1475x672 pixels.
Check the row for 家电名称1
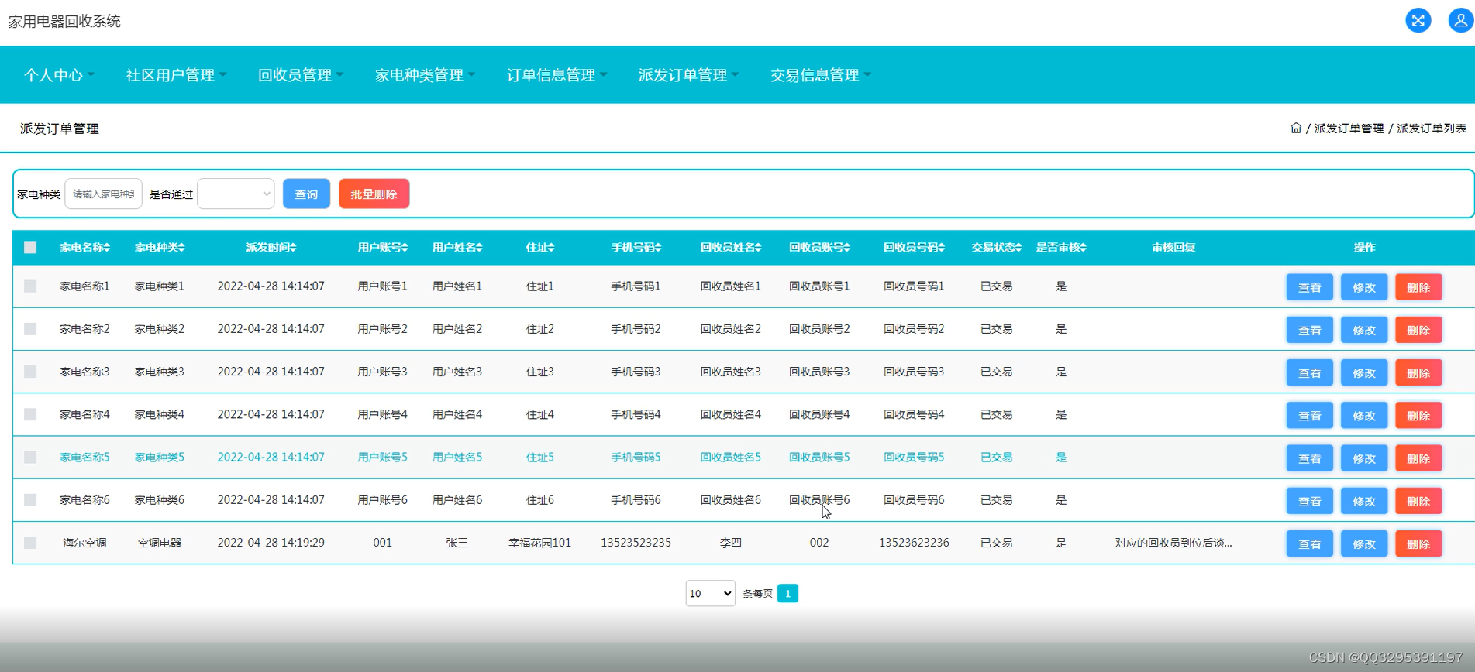(x=30, y=286)
